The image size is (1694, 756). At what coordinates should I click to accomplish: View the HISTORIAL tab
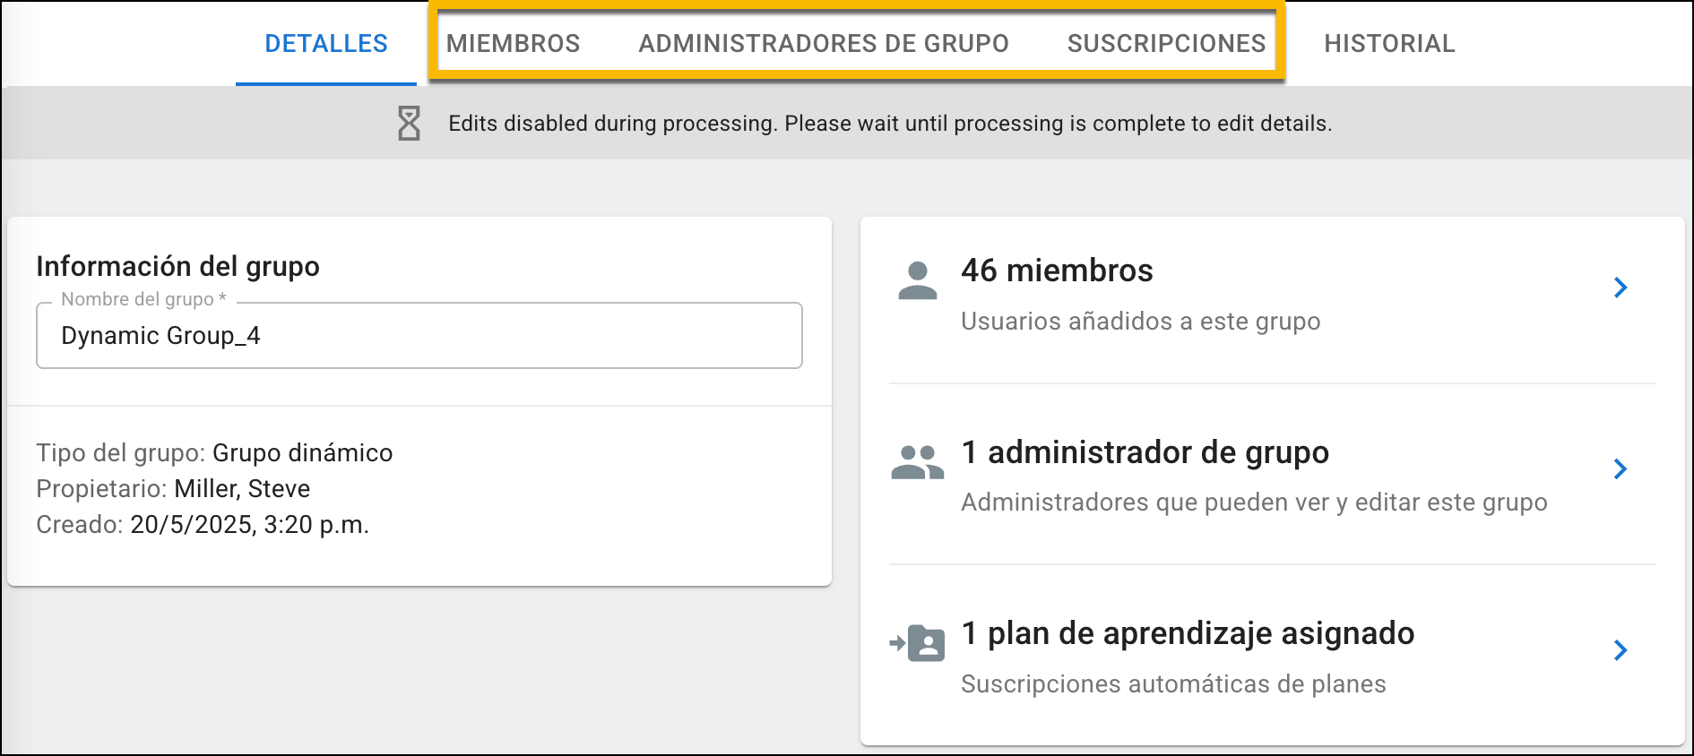(1390, 43)
